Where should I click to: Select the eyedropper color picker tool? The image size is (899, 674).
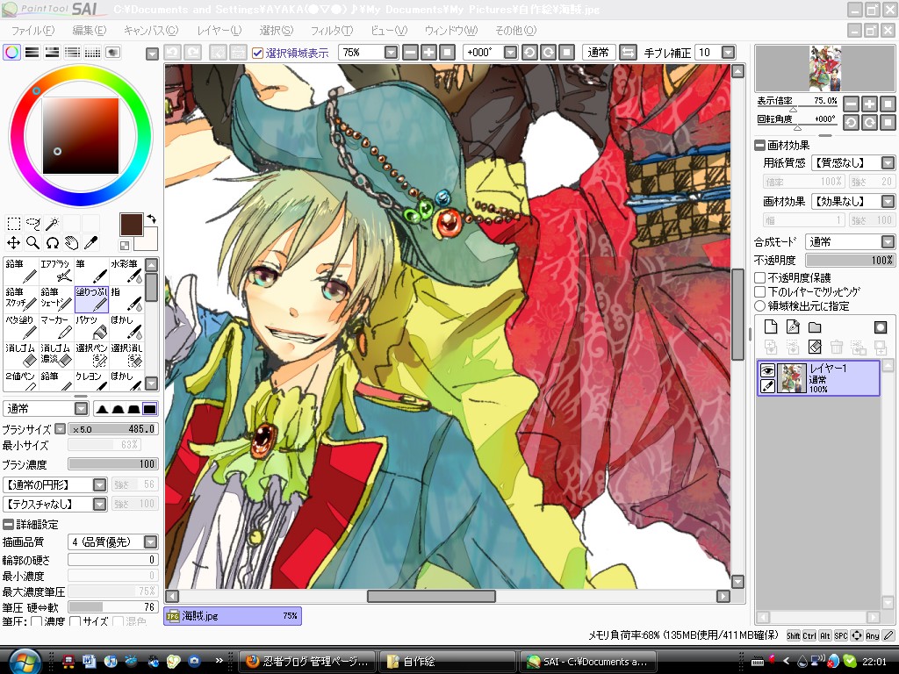pyautogui.click(x=90, y=243)
